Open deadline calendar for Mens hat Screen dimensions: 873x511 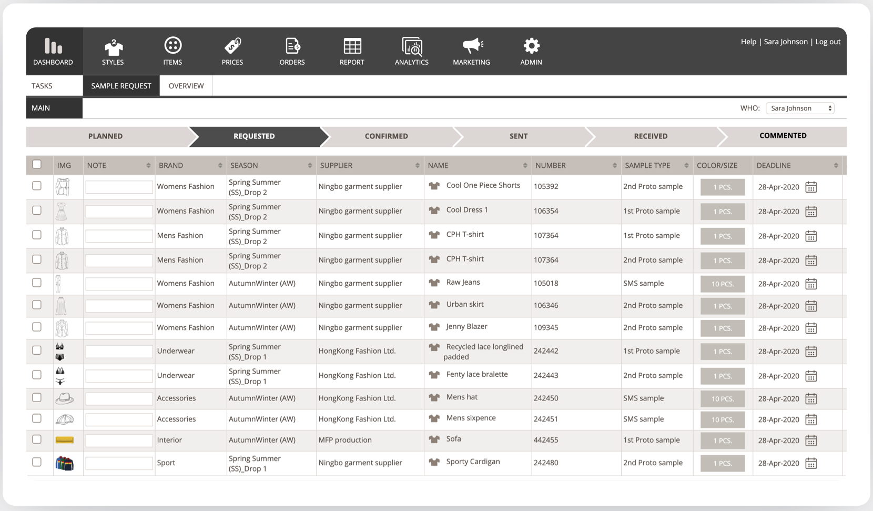pos(811,399)
